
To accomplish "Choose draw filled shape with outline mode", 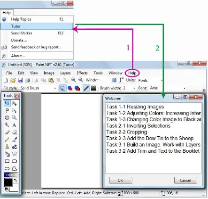I will pos(77,88).
